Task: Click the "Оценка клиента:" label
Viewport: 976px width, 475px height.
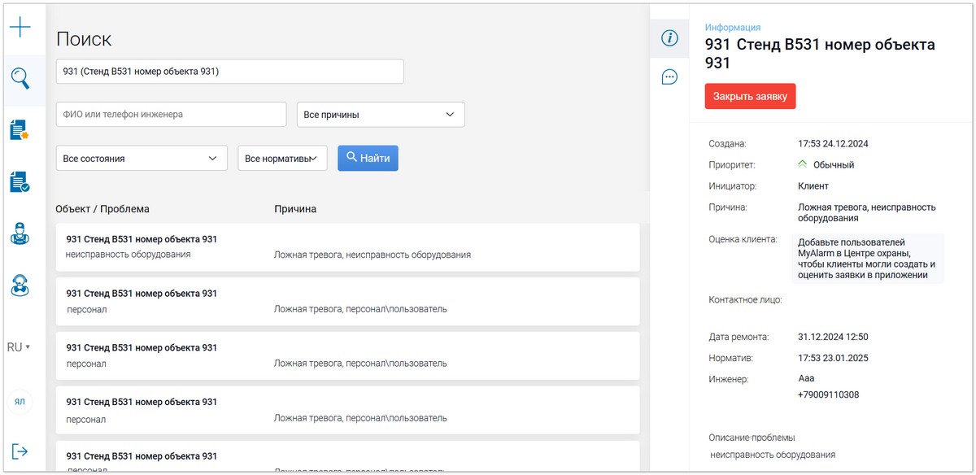Action: pyautogui.click(x=743, y=240)
